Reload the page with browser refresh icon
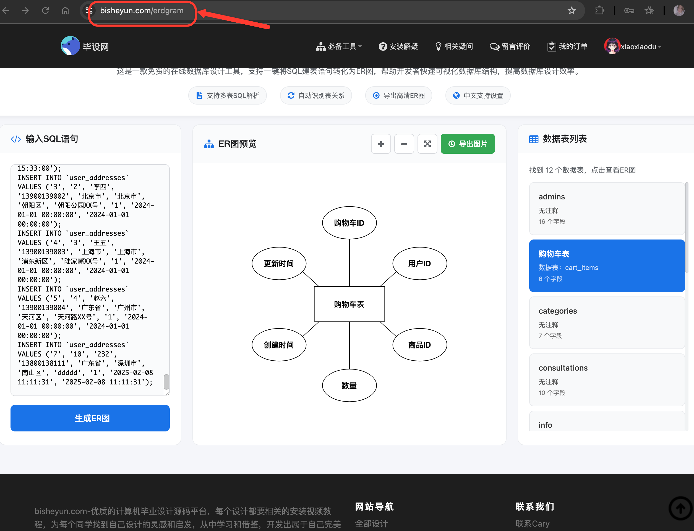The height and width of the screenshot is (531, 694). [45, 11]
